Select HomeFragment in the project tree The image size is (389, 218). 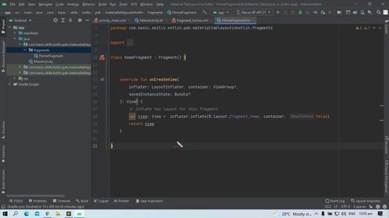coord(49,56)
